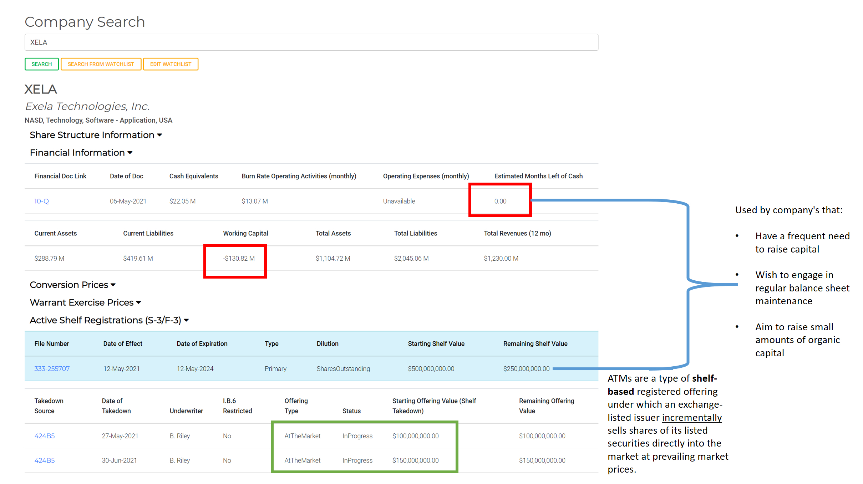Viewport: 863px width, 484px height.
Task: Click InProgress status in 30-Jun-2021 row
Action: point(357,460)
